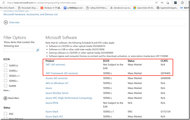Screen dimensions: 190x120
Task: Add this page to favorites star icon
Action: pos(168,3)
